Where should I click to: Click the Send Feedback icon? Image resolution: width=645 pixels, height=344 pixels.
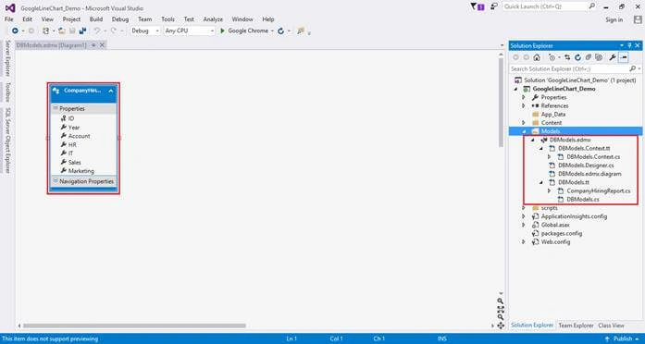pos(494,6)
